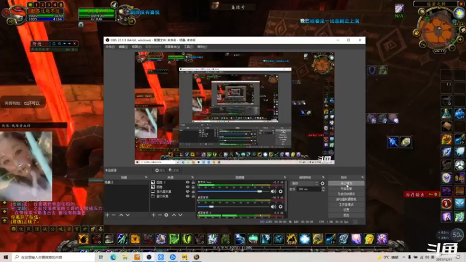Pop out the 来源 sources dock panel
466x262 pixels.
tap(192, 178)
